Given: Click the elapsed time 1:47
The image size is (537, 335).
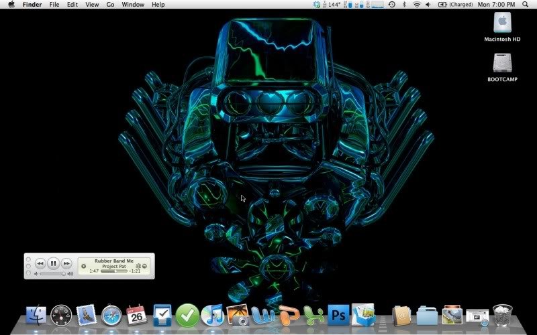Looking at the screenshot, I should pos(94,271).
